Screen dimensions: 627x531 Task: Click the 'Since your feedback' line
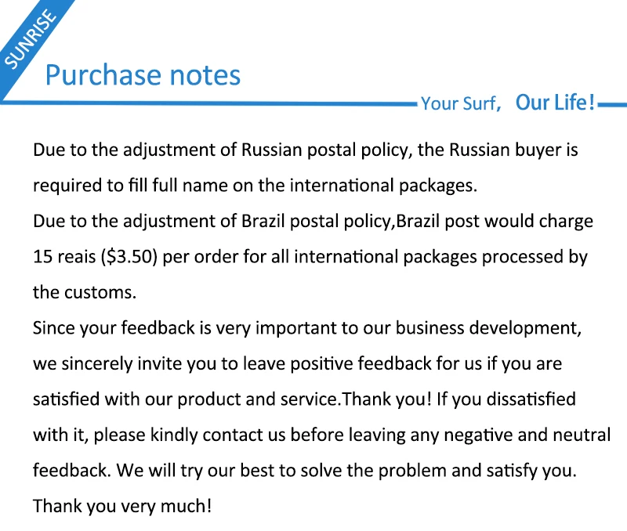click(x=307, y=328)
